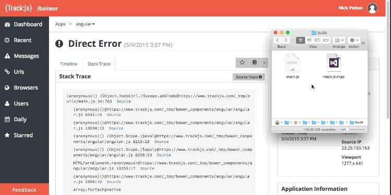Click the Recent clock icon
Screen dimensions: 391x195
click(7, 40)
